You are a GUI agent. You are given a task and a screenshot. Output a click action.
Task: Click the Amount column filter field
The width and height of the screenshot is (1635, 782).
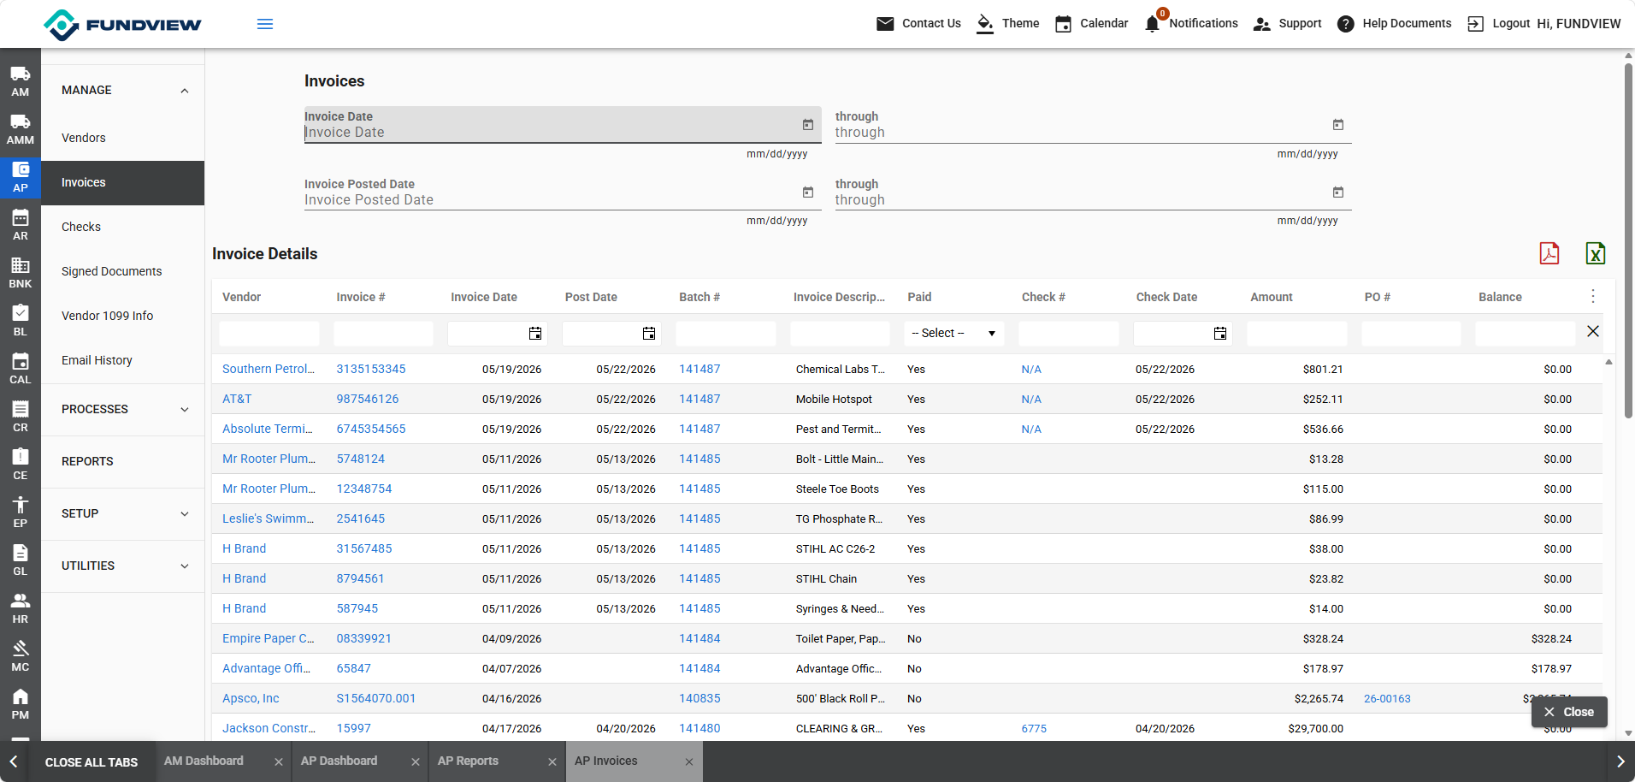tap(1297, 334)
